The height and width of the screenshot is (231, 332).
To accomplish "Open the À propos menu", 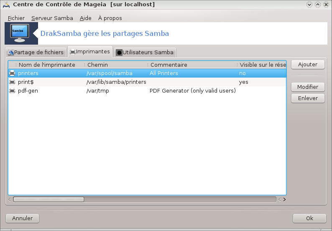I will [x=110, y=18].
